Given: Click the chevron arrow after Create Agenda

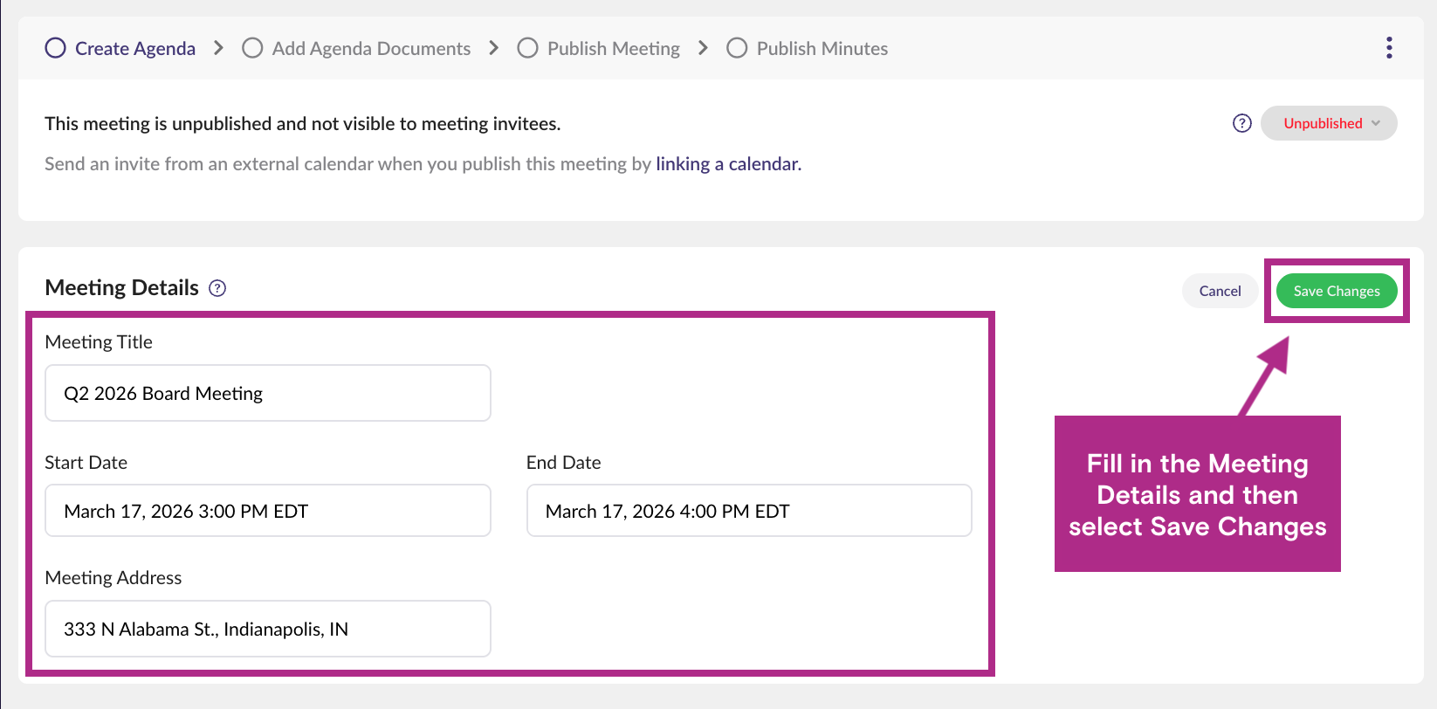Looking at the screenshot, I should [x=218, y=48].
